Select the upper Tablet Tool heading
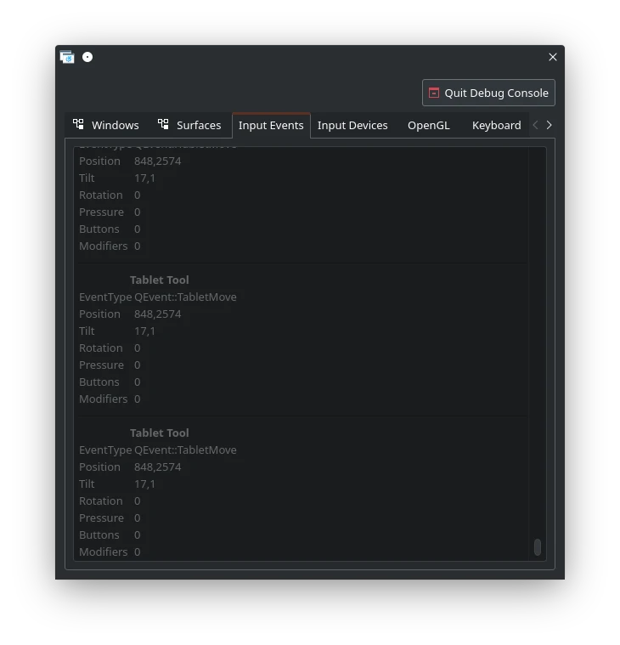Image resolution: width=620 pixels, height=645 pixels. click(x=160, y=280)
